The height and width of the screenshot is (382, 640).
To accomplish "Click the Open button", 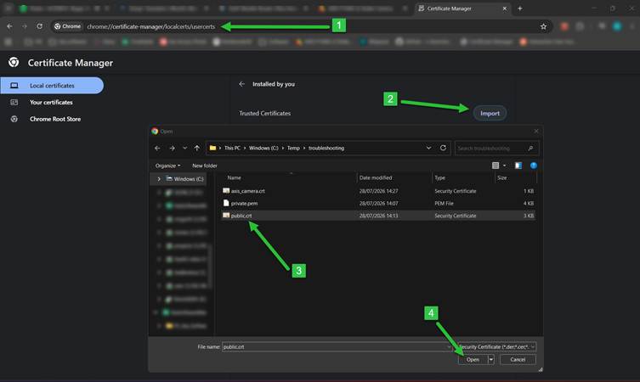I will pyautogui.click(x=473, y=360).
